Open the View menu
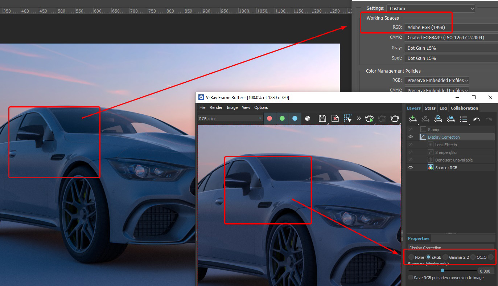Viewport: 498px width, 286px height. (x=246, y=107)
